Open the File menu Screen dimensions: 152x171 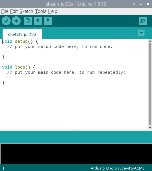click(x=5, y=11)
